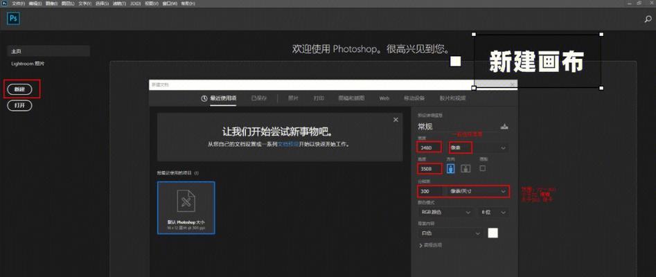Viewport: 656px width, 277px height.
Task: Switch to 胶片和视频 tab
Action: pos(452,98)
